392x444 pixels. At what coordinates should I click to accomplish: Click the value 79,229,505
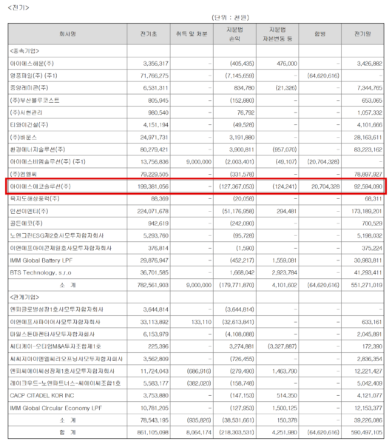(x=155, y=174)
